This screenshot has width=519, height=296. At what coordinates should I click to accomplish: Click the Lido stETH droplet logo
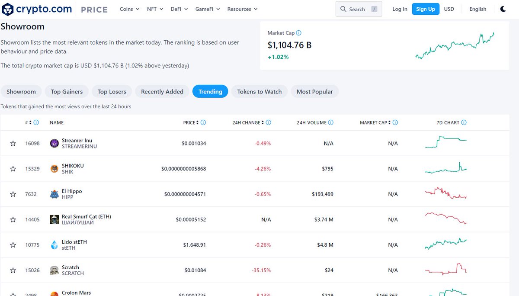(x=54, y=245)
